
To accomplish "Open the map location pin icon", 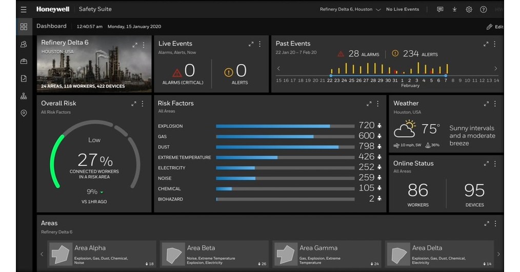I will [x=24, y=113].
